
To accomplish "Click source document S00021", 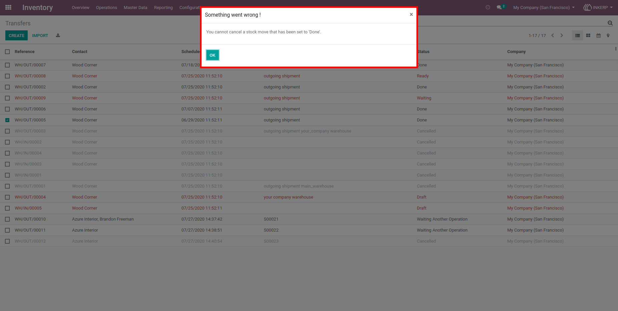I will click(x=271, y=219).
